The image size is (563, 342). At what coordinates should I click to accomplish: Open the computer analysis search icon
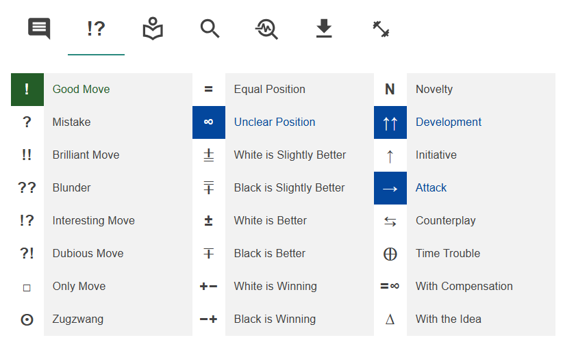[x=266, y=29]
